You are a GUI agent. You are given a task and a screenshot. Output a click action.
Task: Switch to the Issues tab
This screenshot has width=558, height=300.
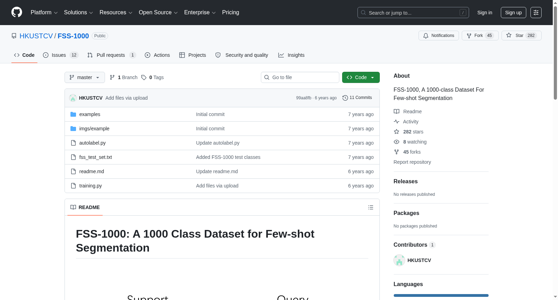pos(61,55)
